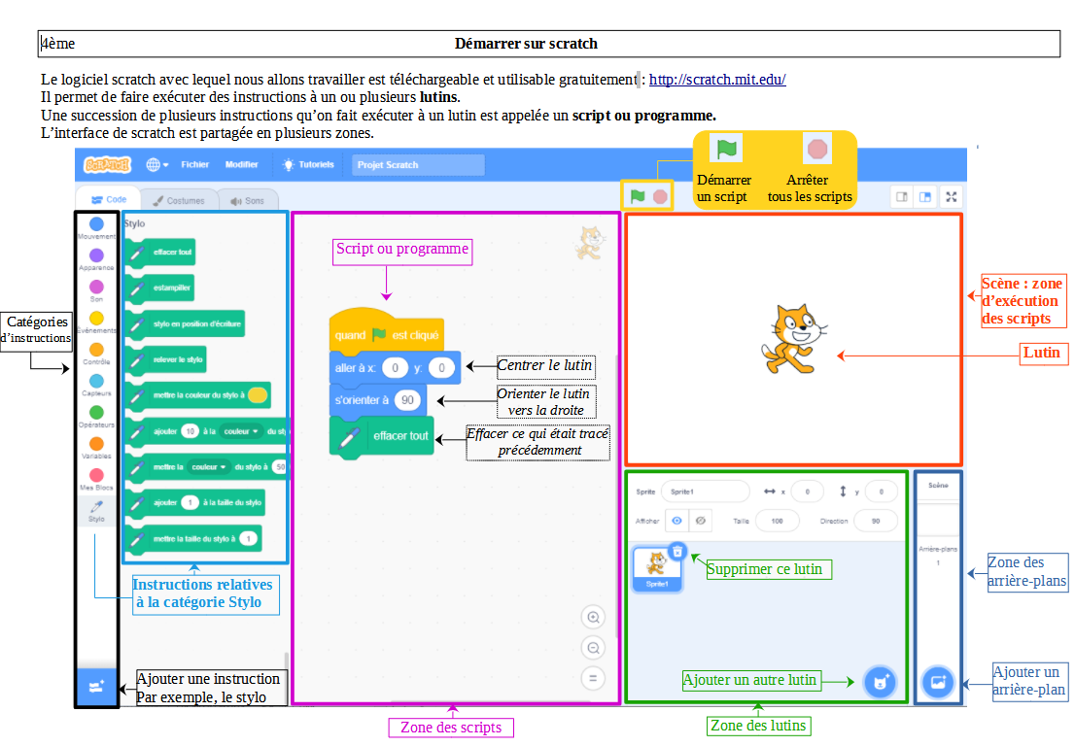
Task: Add a new sprite with cat button
Action: [881, 682]
